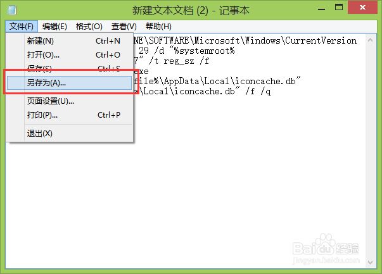Open the 文件(F) menu
This screenshot has width=382, height=274.
22,27
